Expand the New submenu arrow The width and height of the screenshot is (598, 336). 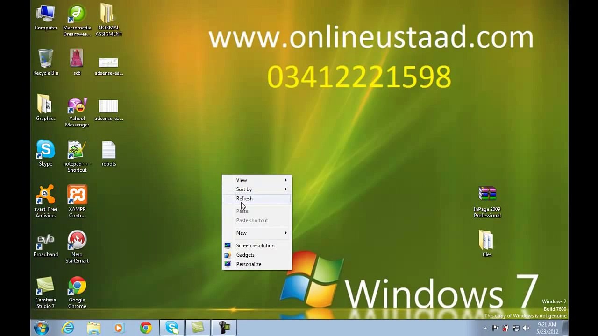tap(286, 233)
